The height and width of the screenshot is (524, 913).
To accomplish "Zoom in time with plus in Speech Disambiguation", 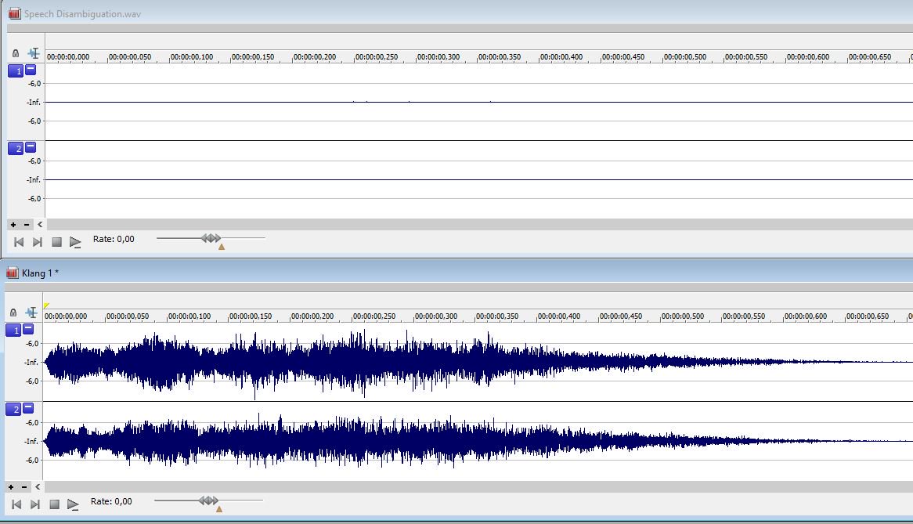I will [13, 225].
